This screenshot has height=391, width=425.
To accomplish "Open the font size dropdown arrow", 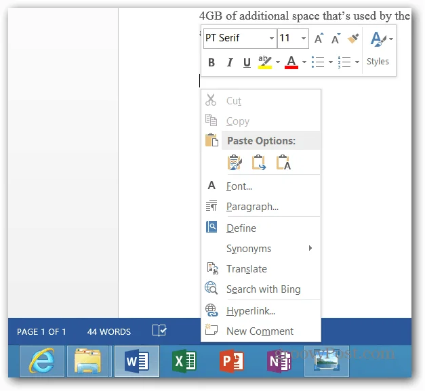I will 304,38.
